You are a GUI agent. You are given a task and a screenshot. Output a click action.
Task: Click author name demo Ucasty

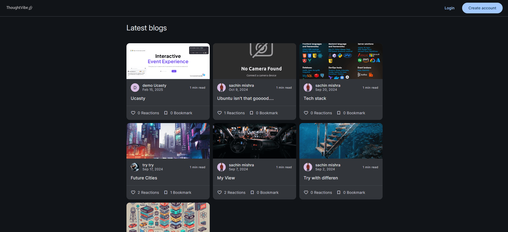coord(154,85)
